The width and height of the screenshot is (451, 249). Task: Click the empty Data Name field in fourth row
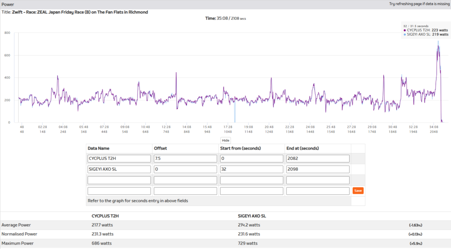tap(119, 191)
